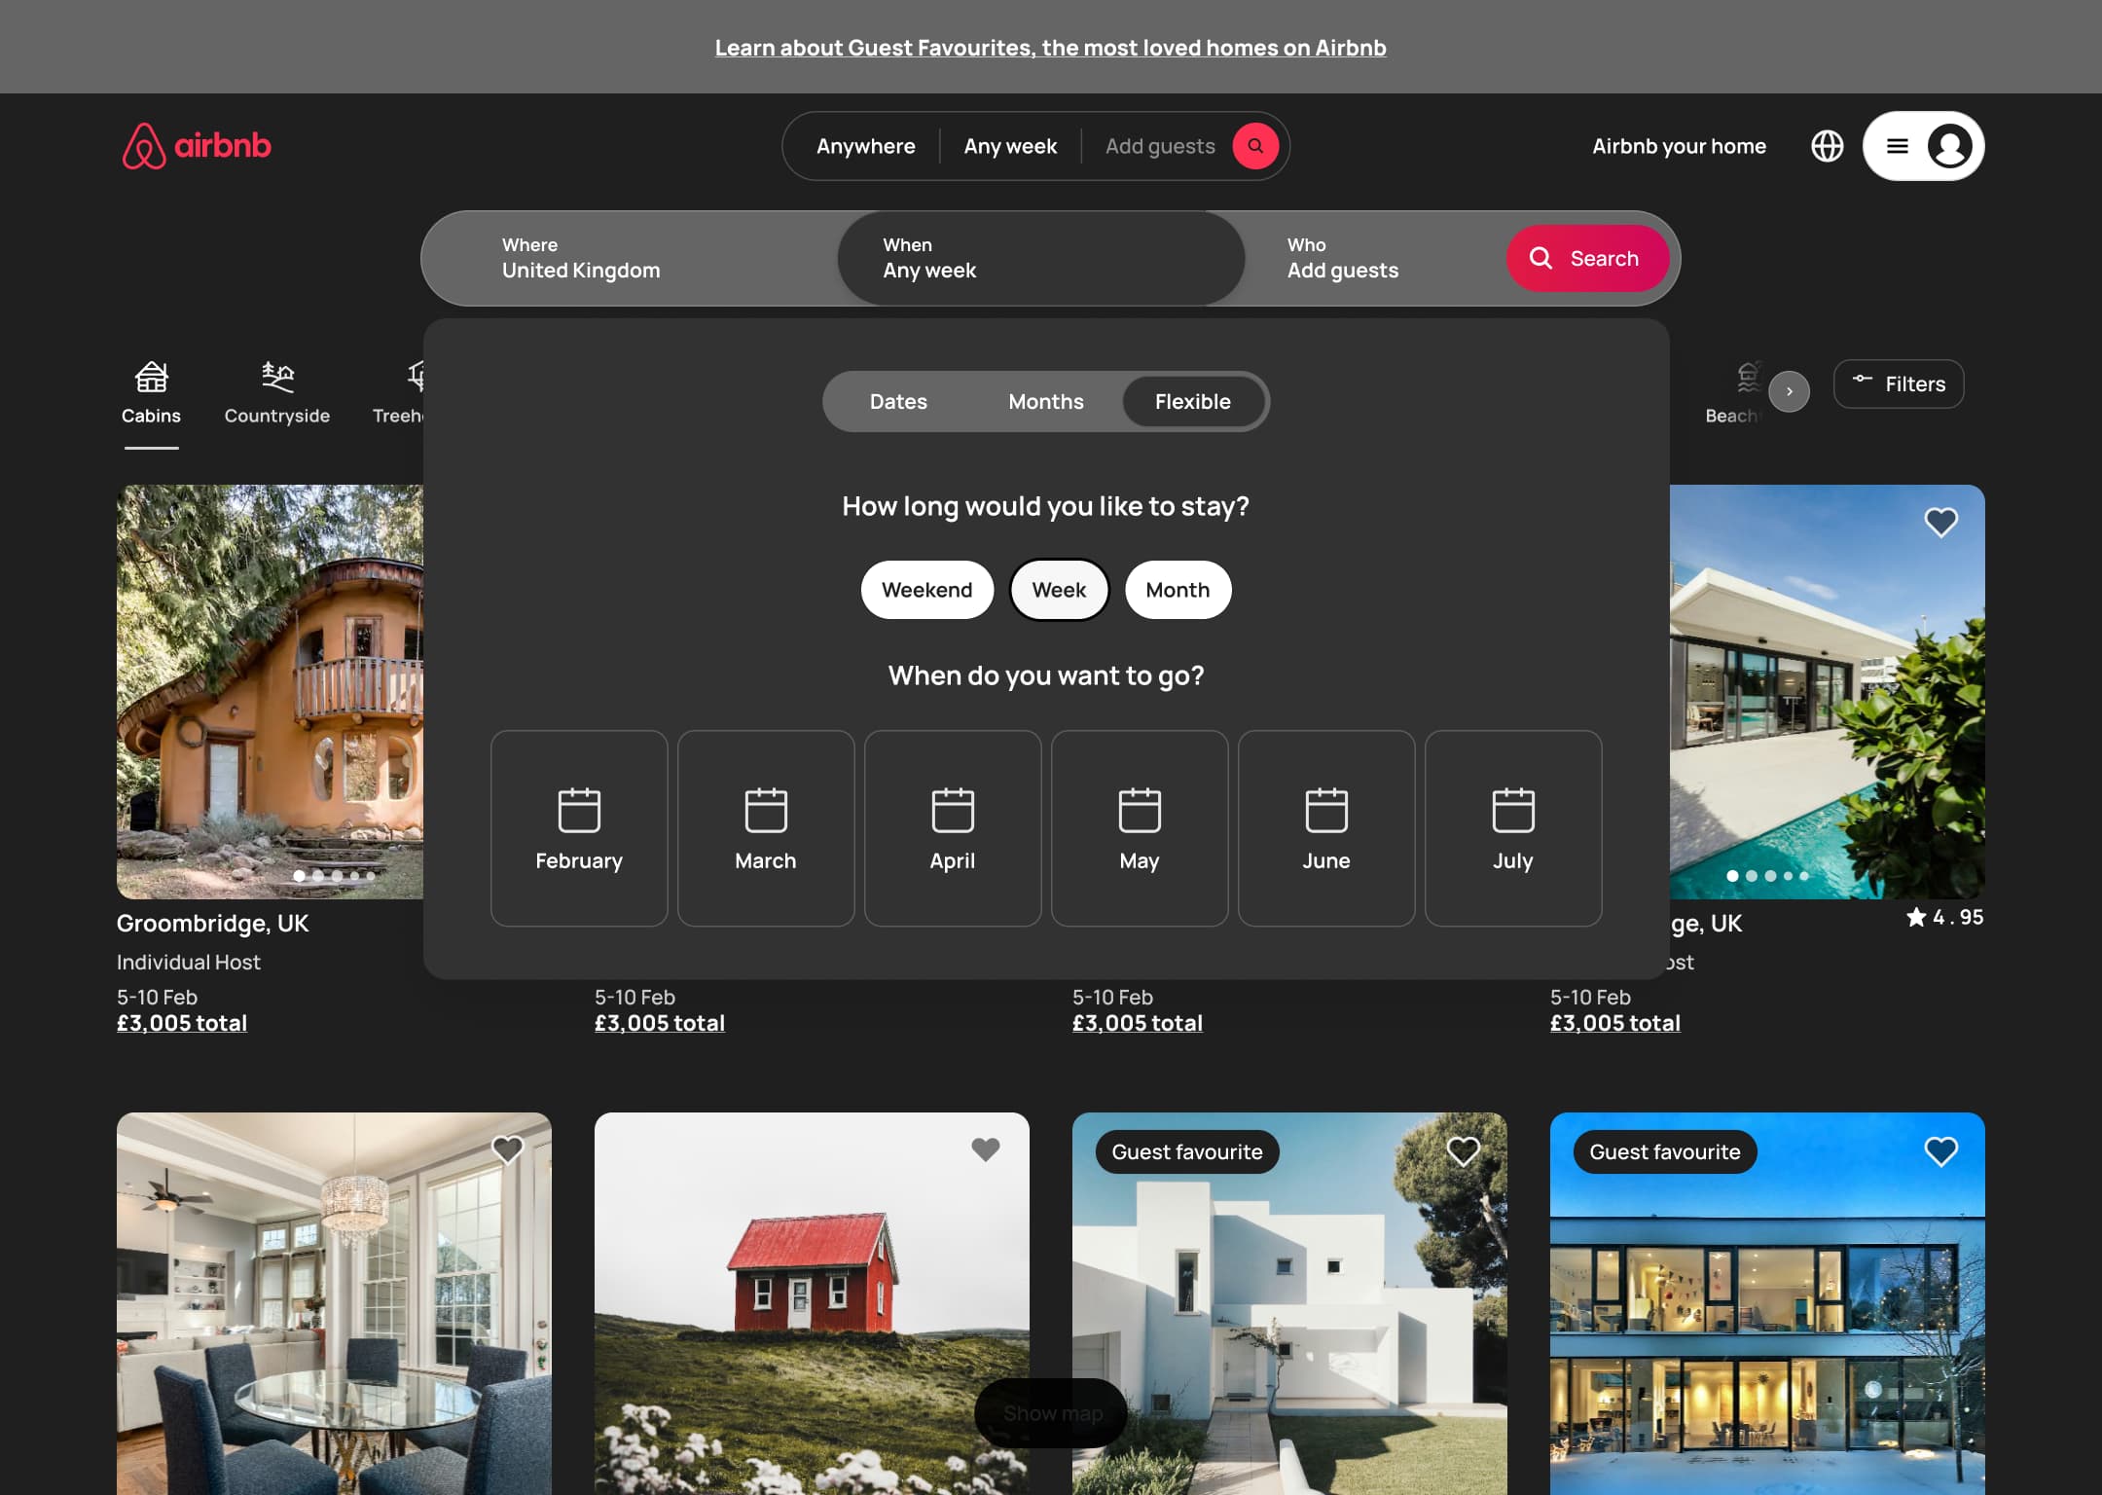
Task: Open the hamburger profile menu
Action: click(1923, 146)
